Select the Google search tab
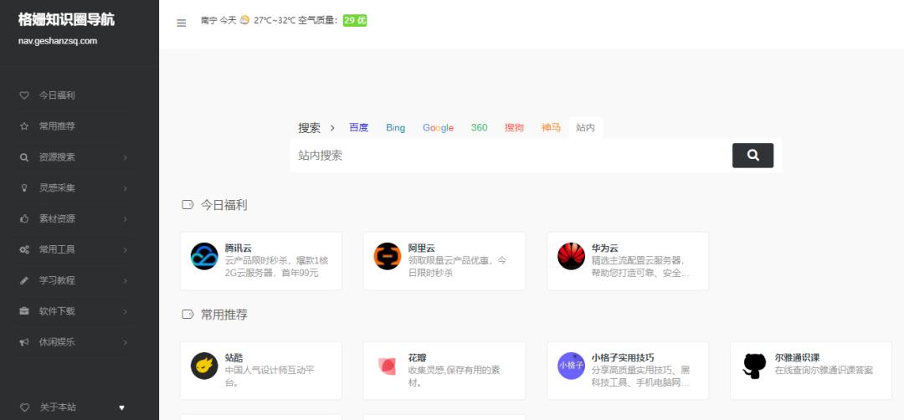 tap(438, 128)
